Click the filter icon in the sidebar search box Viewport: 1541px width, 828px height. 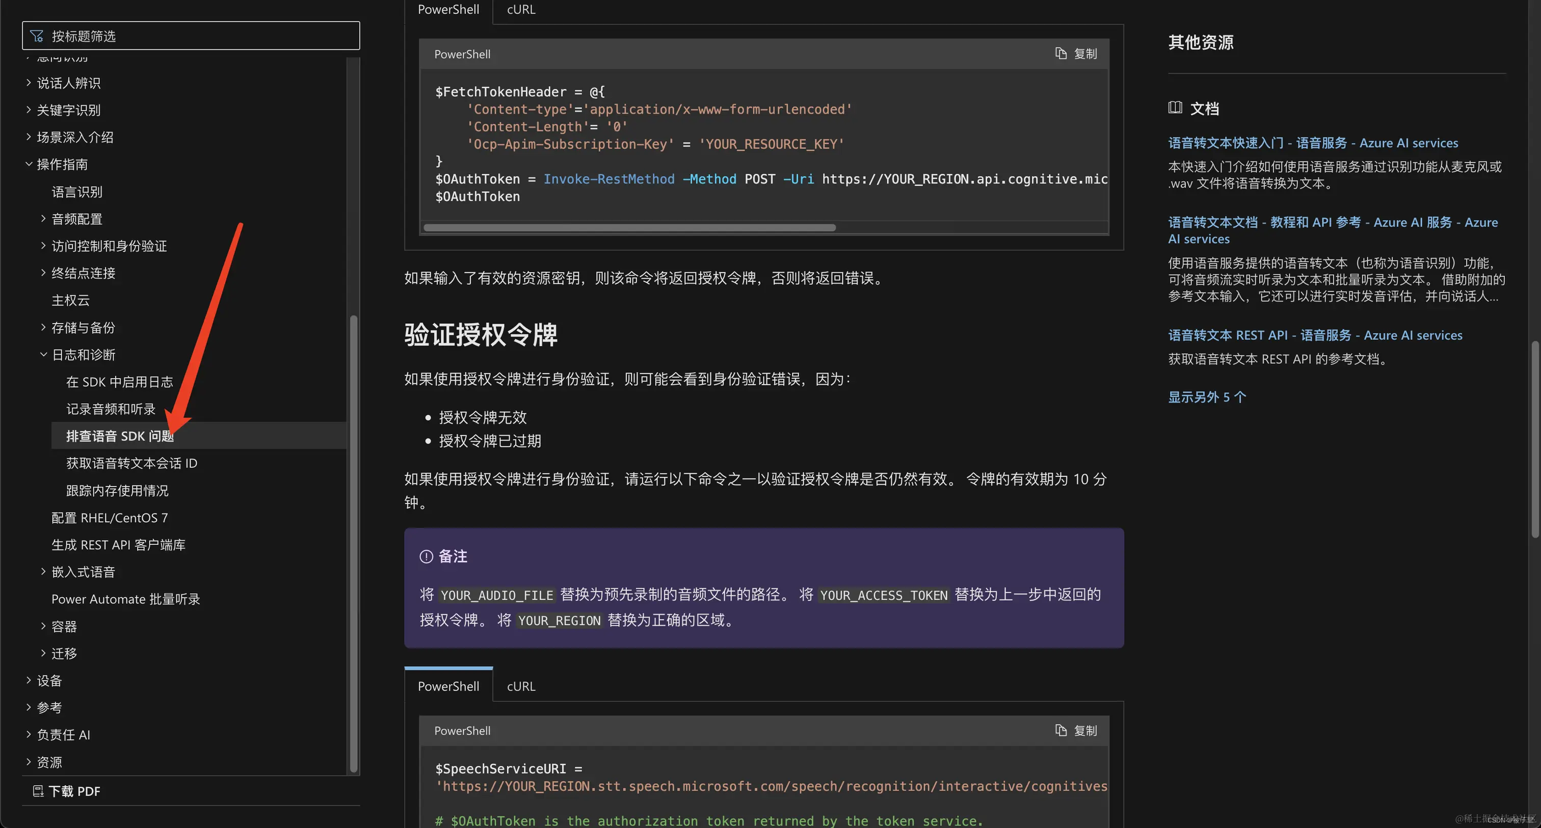[37, 35]
